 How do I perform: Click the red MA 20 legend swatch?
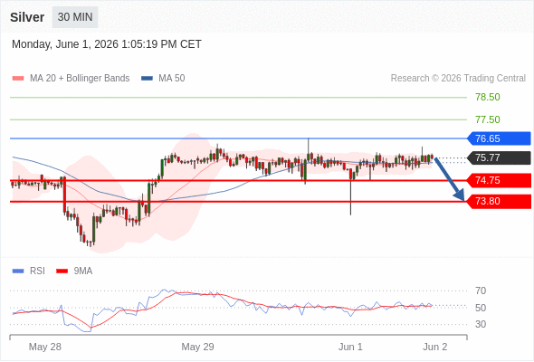(x=18, y=79)
